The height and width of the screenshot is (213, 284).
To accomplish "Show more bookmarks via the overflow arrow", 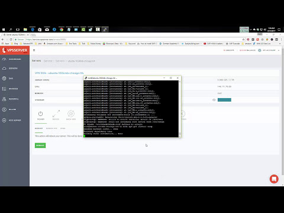I will pyautogui.click(x=280, y=44).
